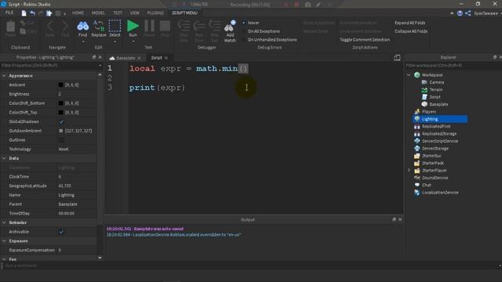Click Expand All Folds

(x=409, y=23)
